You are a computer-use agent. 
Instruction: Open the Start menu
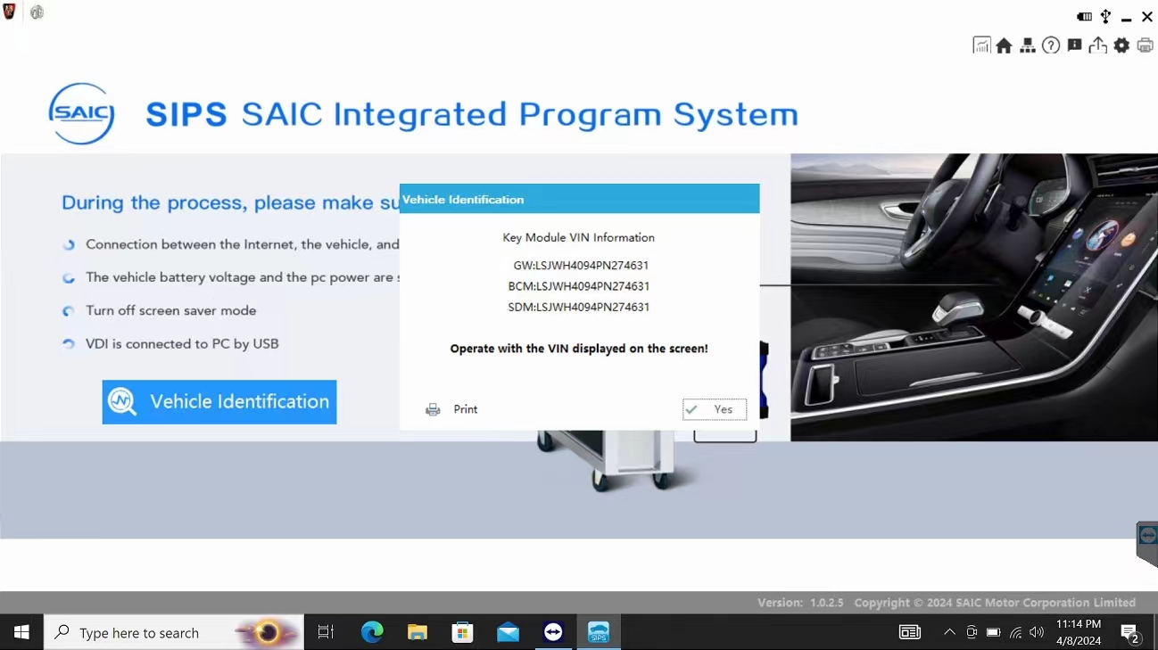point(21,631)
